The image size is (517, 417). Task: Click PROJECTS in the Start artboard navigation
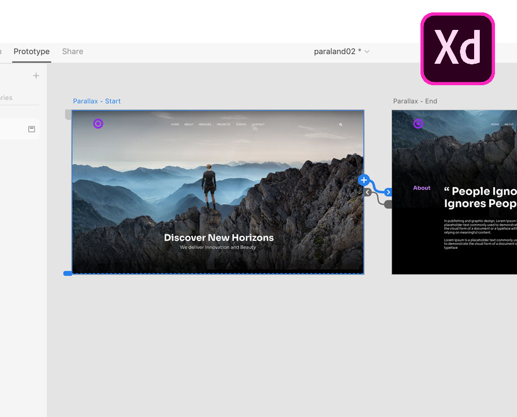224,124
